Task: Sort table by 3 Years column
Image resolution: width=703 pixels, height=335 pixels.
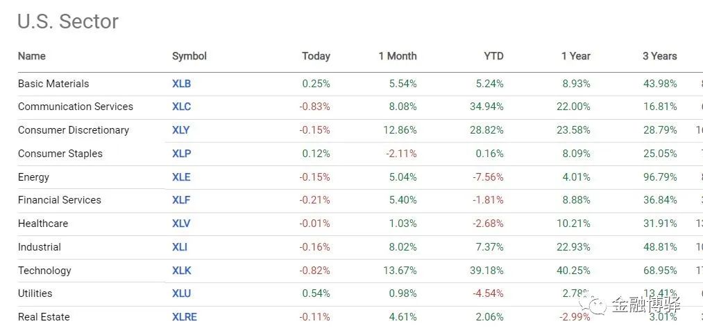Action: click(659, 56)
